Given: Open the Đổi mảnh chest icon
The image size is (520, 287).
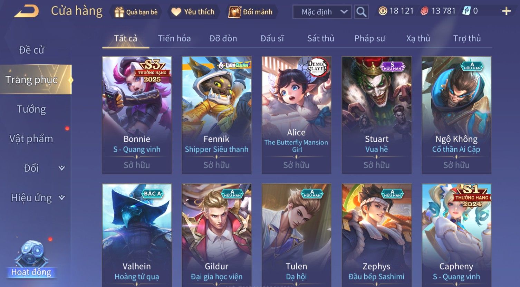Looking at the screenshot, I should (234, 12).
